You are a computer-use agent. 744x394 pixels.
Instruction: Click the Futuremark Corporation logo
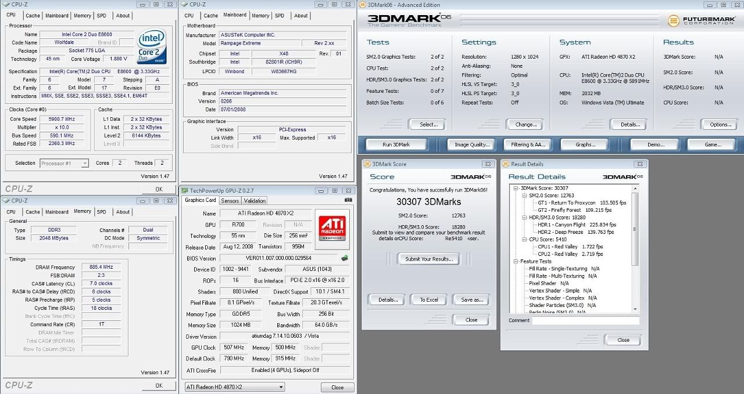coord(702,21)
